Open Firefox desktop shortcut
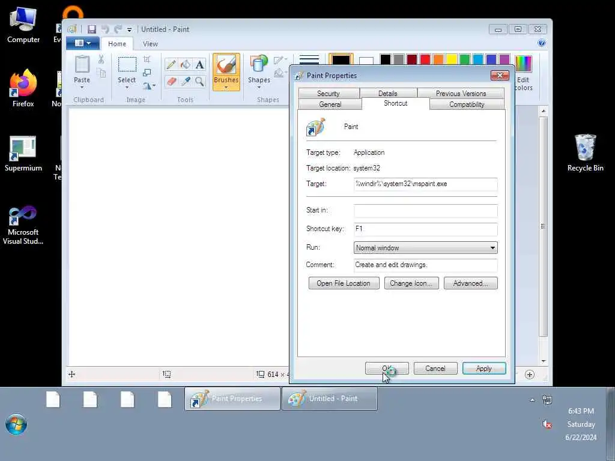 (x=23, y=88)
